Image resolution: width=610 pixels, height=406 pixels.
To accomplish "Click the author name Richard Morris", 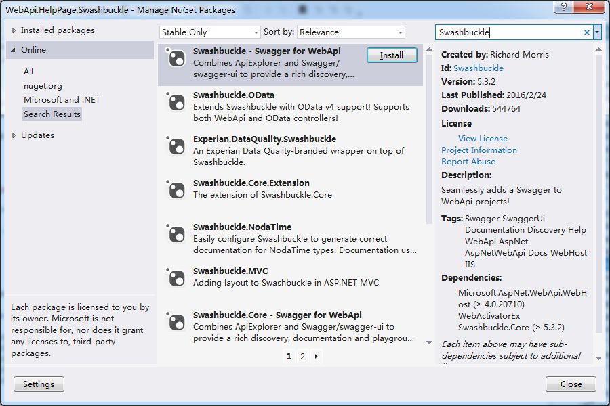I will [x=519, y=54].
